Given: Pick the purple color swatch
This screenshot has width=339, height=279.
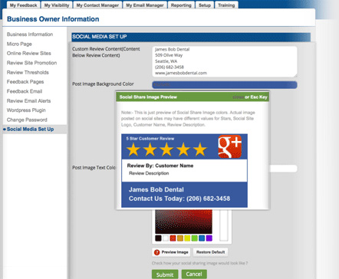Looking at the screenshot, I should click(x=209, y=238).
